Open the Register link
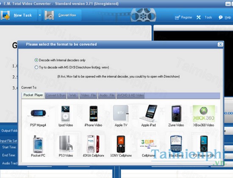This screenshot has height=178, width=233. [x=187, y=17]
